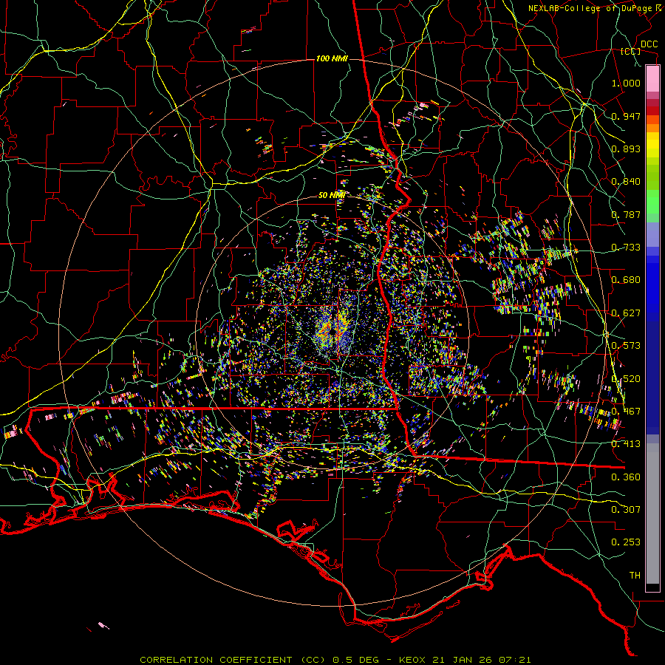This screenshot has width=665, height=665.
Task: Click the TH threshold label
Action: (635, 576)
